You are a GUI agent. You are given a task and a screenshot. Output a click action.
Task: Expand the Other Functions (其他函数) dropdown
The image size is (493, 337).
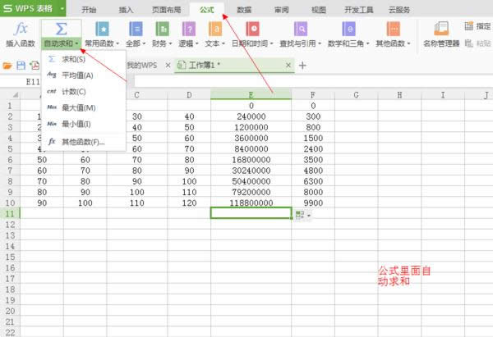pyautogui.click(x=393, y=43)
